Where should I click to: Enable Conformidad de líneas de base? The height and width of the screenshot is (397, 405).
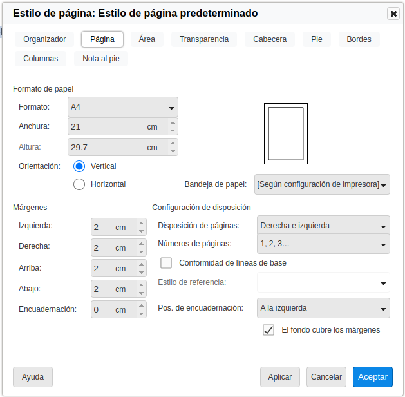pos(166,263)
